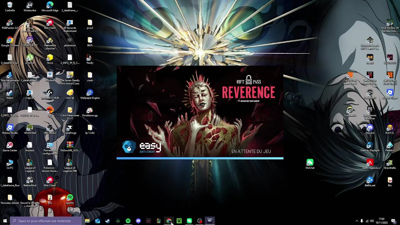Focus the taskbar search box
Viewport: 400px width, 225px height.
pos(46,221)
